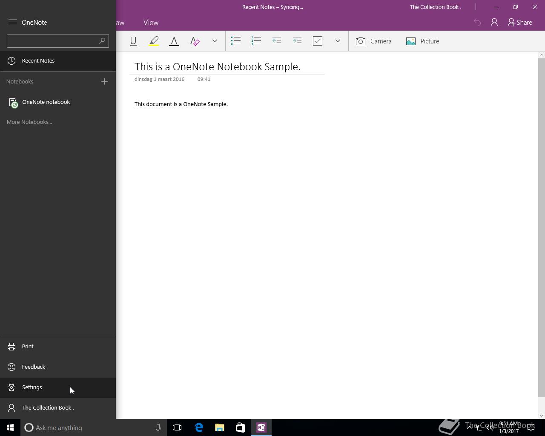
Task: Clear formatting with the eraser icon
Action: click(195, 41)
